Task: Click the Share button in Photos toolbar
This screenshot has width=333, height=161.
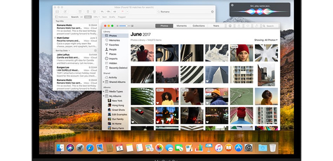Action: click(239, 26)
